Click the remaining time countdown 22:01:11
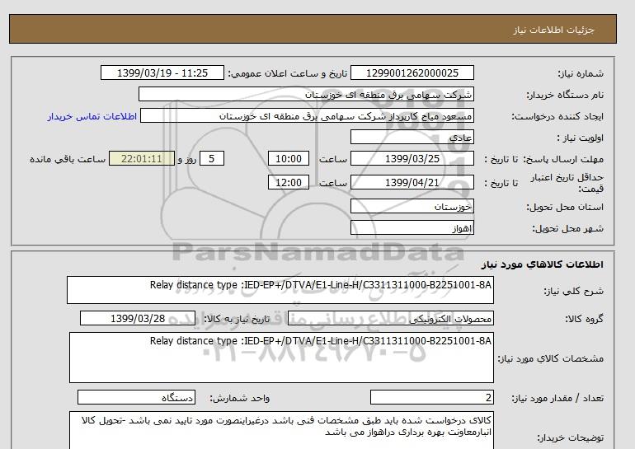This screenshot has height=449, width=635. click(x=142, y=159)
